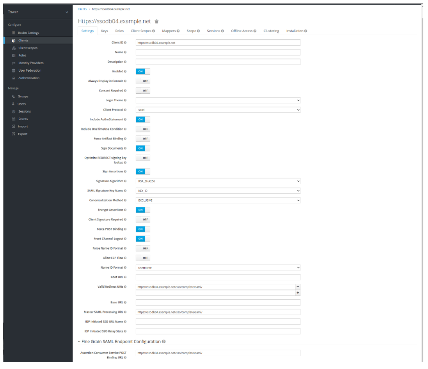Open the Name ID Format dropdown

[218, 267]
